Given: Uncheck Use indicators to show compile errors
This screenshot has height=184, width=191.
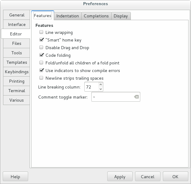Looking at the screenshot, I should tap(42, 70).
